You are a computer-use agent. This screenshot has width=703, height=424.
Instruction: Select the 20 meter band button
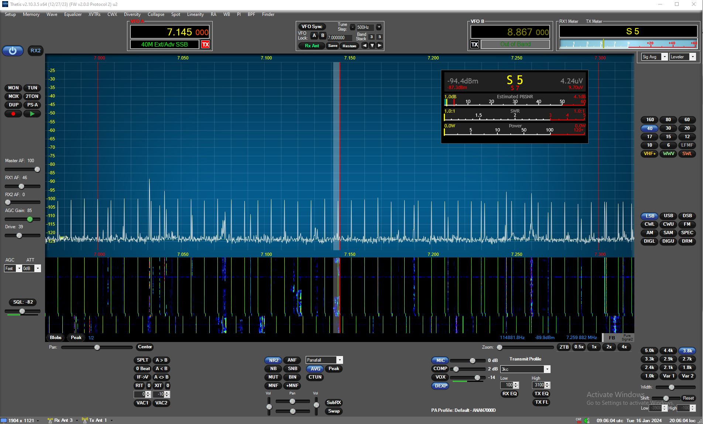click(x=687, y=128)
